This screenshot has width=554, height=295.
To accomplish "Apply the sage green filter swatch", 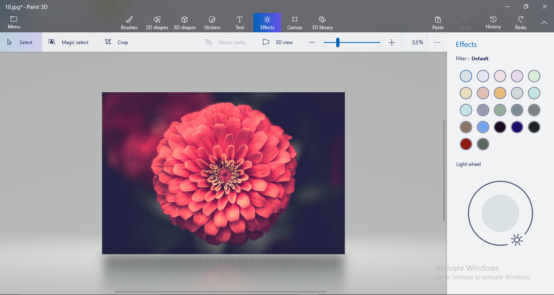I will [x=500, y=110].
